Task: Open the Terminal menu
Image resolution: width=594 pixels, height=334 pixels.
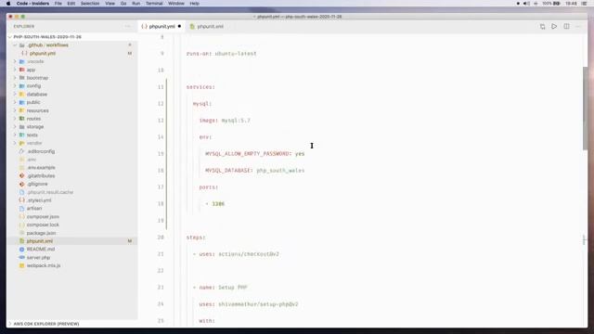Action: coord(154,4)
